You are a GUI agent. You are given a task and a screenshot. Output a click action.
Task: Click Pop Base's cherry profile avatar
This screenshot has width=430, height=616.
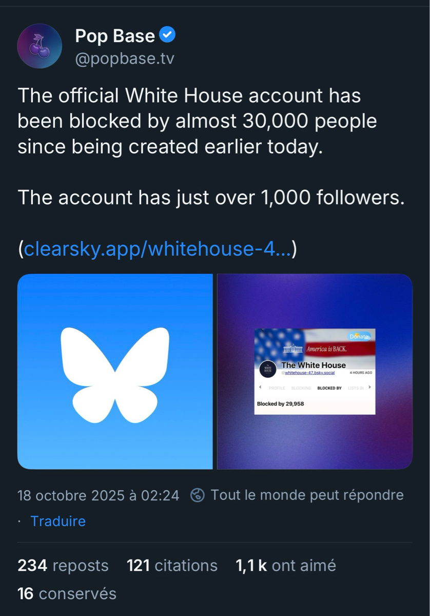(x=40, y=46)
